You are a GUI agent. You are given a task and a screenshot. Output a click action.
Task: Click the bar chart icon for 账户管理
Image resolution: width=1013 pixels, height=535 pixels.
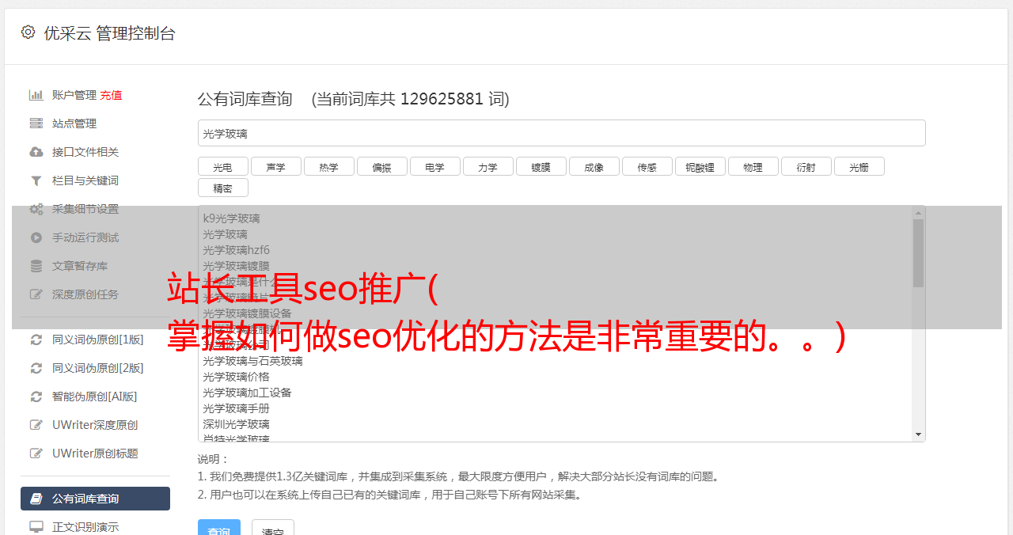[x=36, y=95]
